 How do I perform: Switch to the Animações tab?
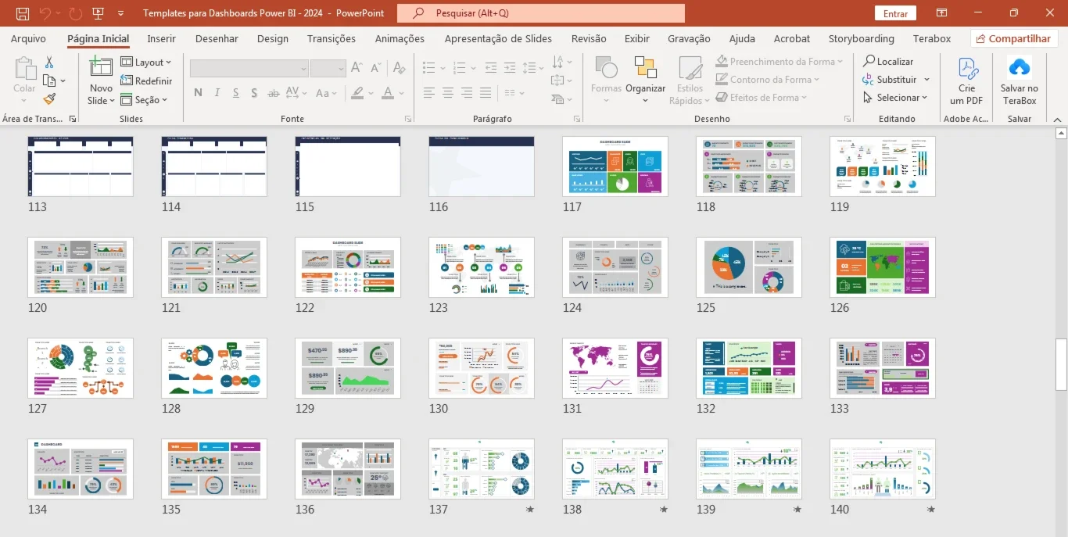click(x=400, y=38)
